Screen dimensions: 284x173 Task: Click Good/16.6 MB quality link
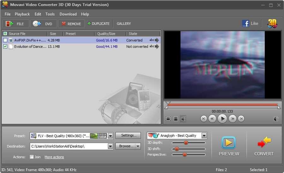pyautogui.click(x=107, y=40)
